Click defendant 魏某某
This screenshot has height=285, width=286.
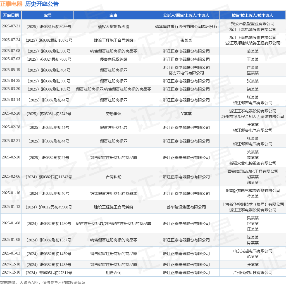click(252, 183)
